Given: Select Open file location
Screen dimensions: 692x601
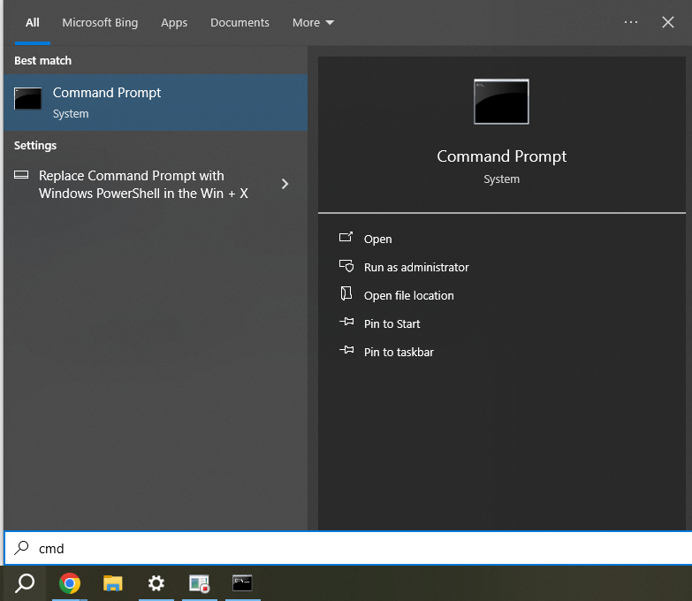Looking at the screenshot, I should click(408, 296).
